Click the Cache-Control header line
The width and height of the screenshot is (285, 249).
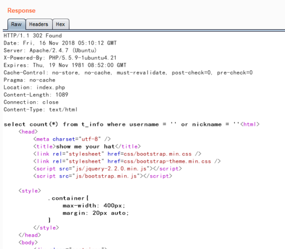click(128, 73)
